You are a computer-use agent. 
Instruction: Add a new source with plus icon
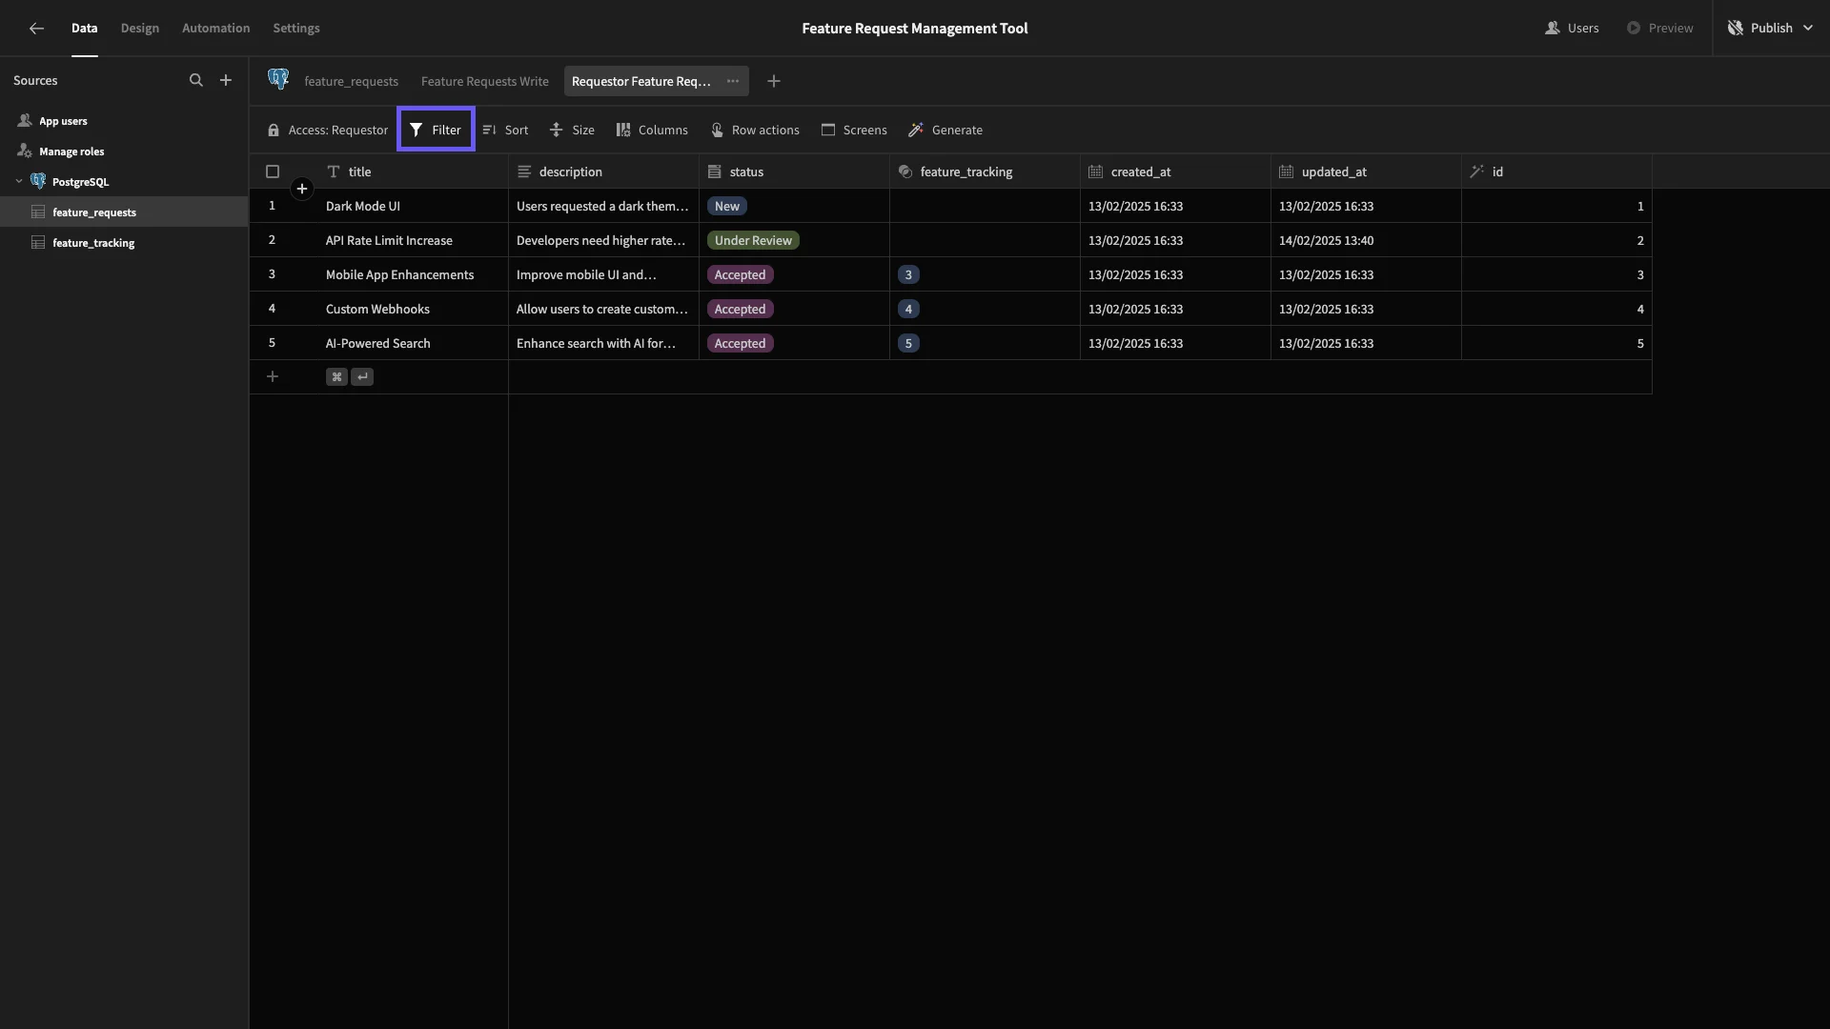coord(226,81)
